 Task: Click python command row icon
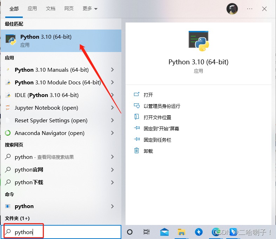(x=8, y=206)
